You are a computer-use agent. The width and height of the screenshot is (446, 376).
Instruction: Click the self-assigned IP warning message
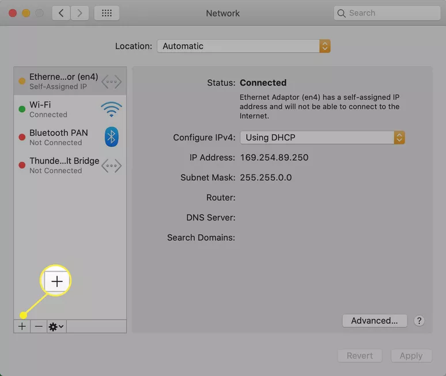[319, 107]
